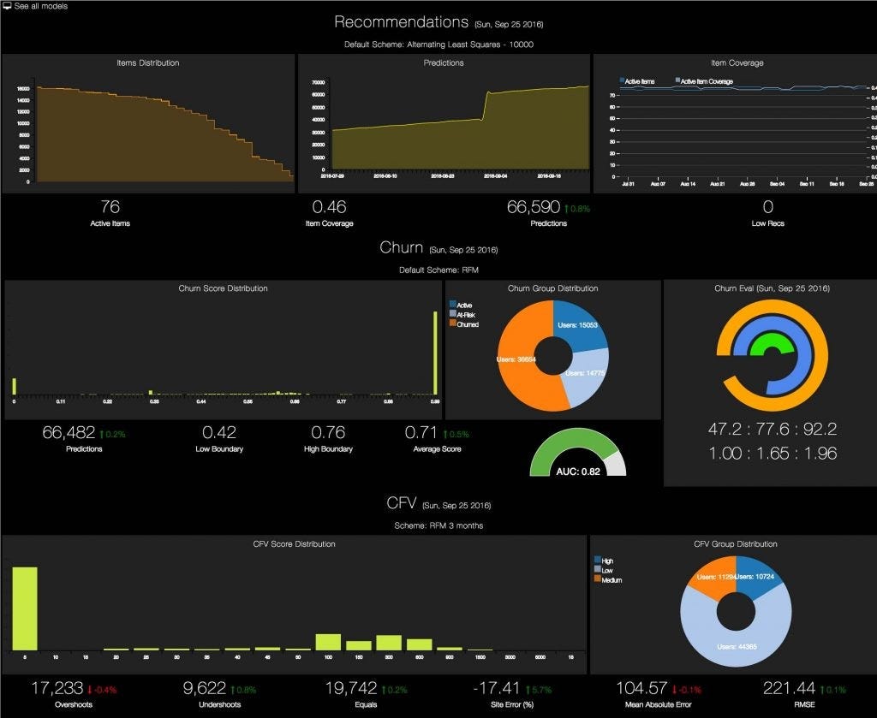877x718 pixels.
Task: Click the 47.2 : 77.6 : 92.2 ratio text
Action: 773,429
